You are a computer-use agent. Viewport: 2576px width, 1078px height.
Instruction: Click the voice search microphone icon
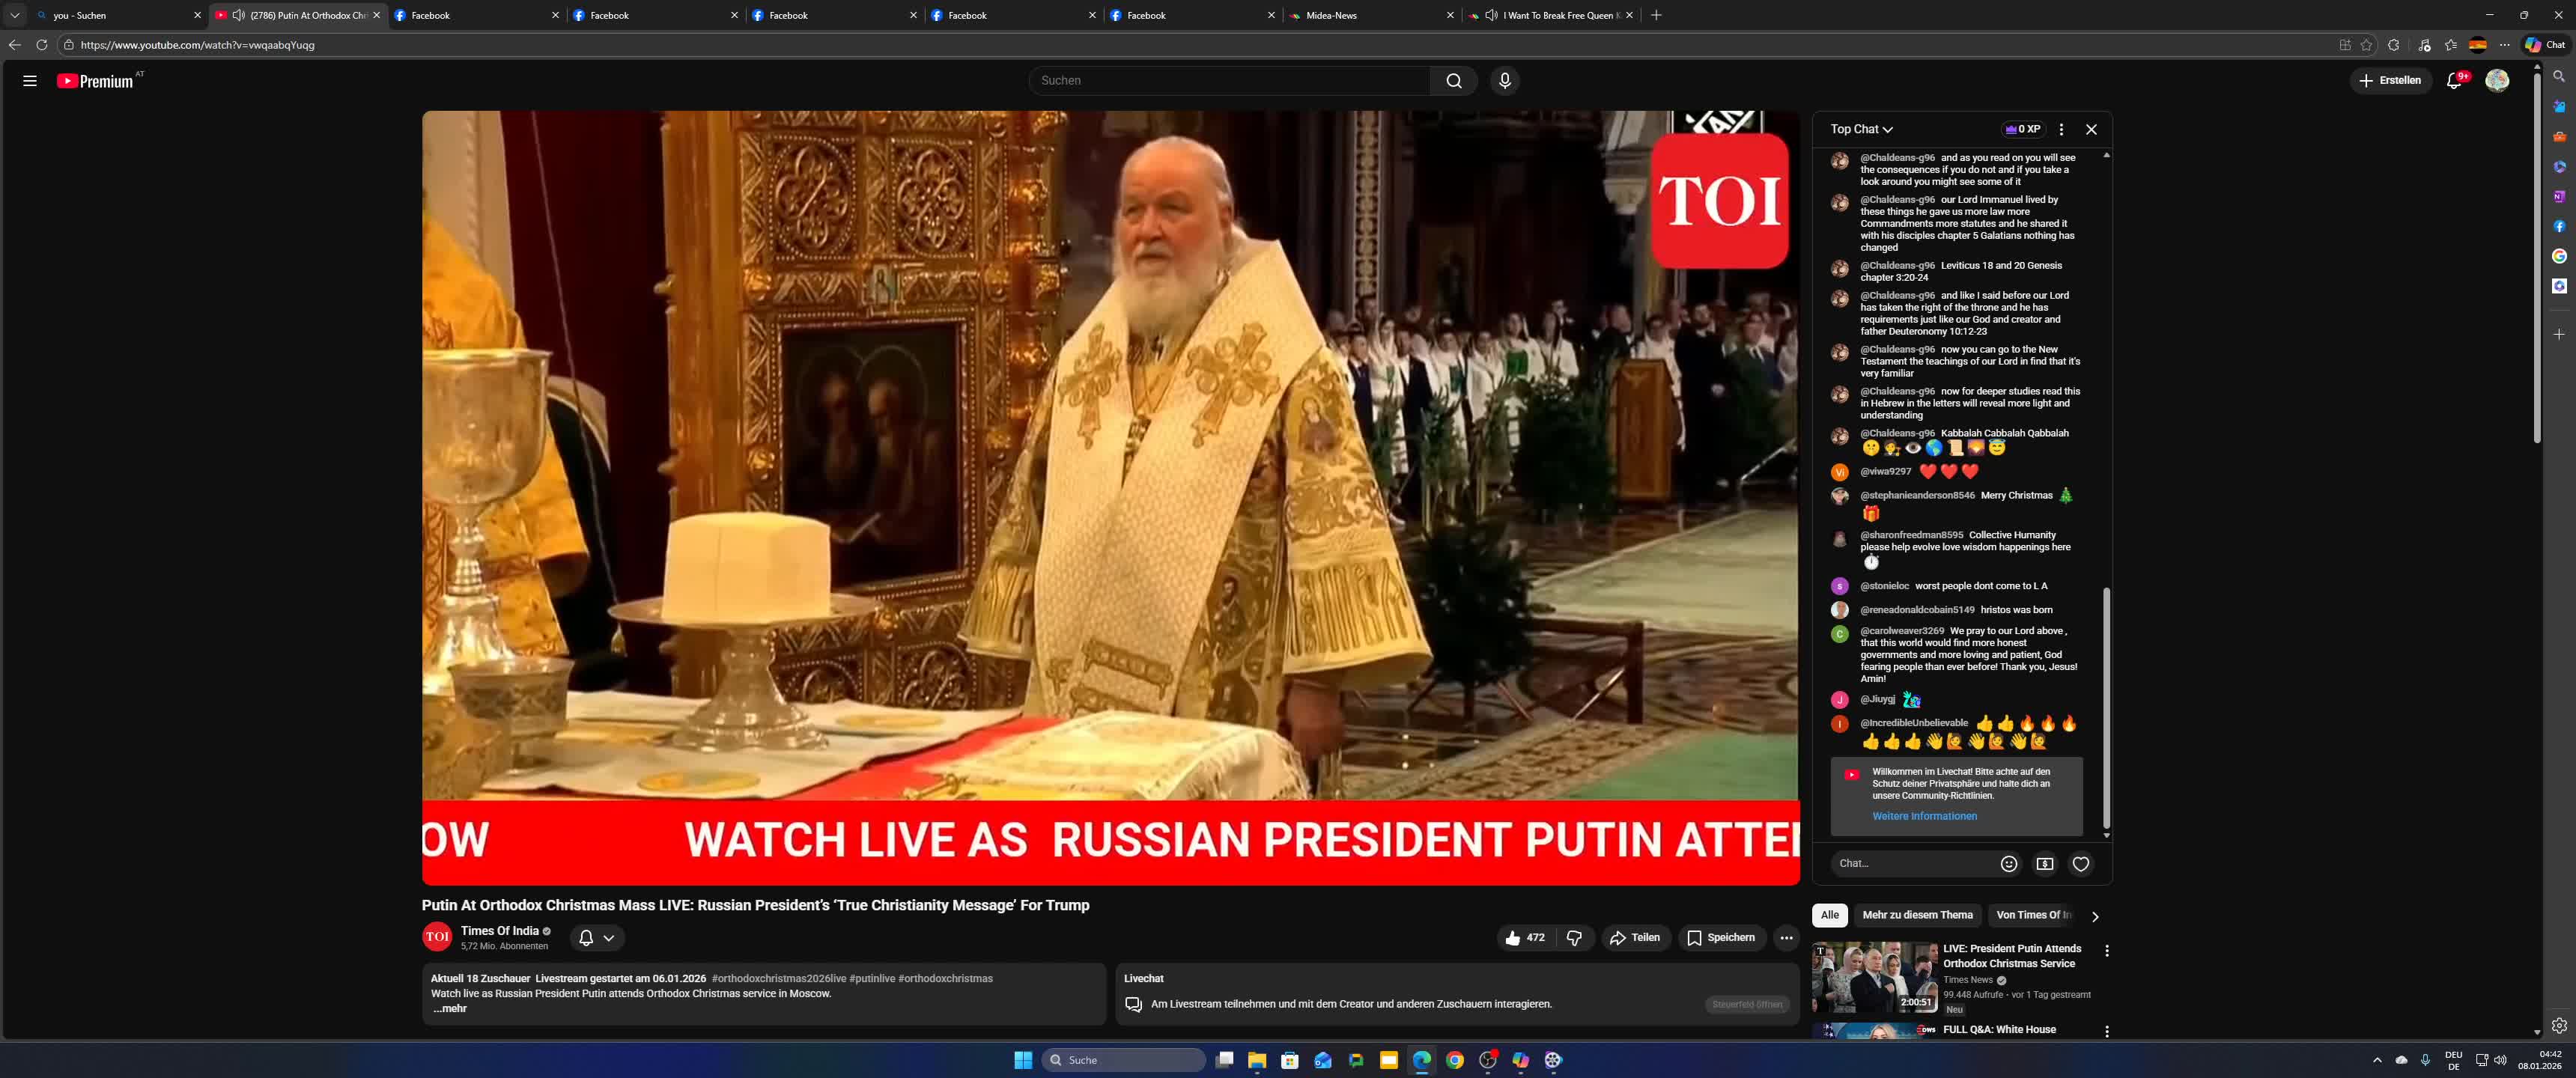coord(1504,81)
